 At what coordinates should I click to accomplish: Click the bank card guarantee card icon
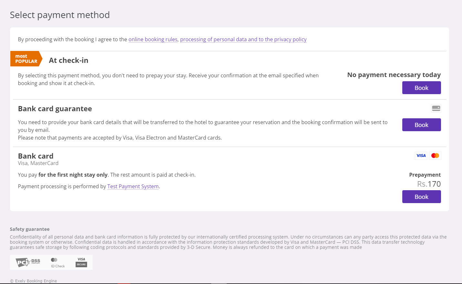point(436,108)
